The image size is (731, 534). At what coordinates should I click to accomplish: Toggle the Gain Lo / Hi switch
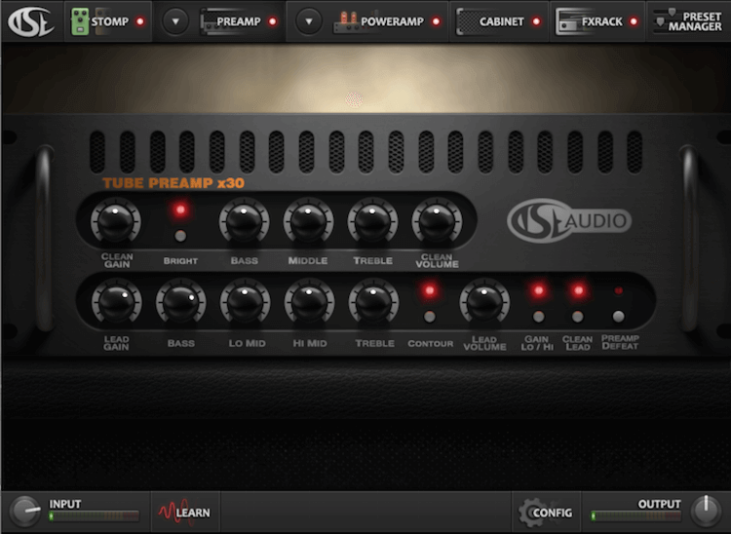click(538, 317)
